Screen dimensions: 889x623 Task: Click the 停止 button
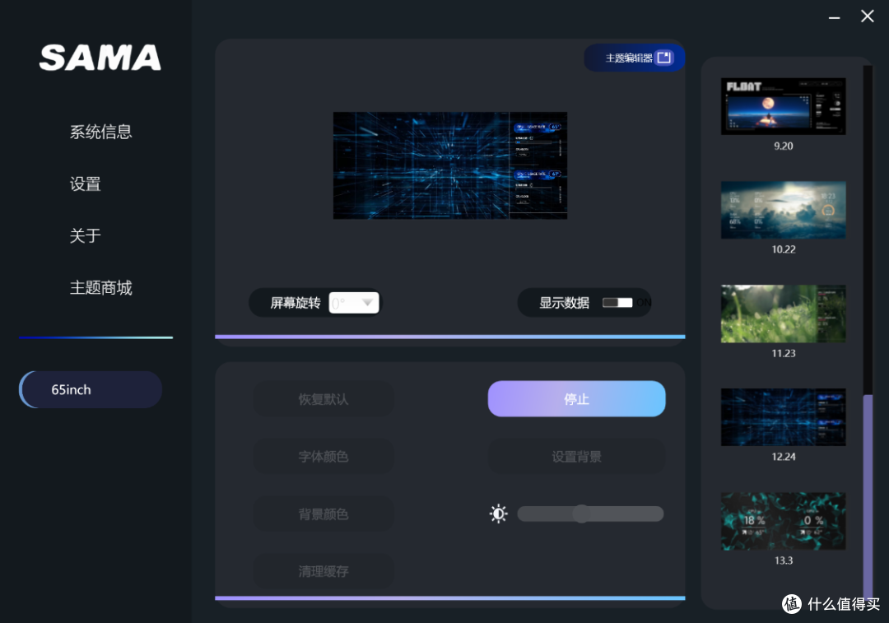pyautogui.click(x=576, y=399)
